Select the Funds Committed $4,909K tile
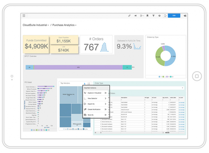Screen dimensions: 209x153 [x=36, y=44]
